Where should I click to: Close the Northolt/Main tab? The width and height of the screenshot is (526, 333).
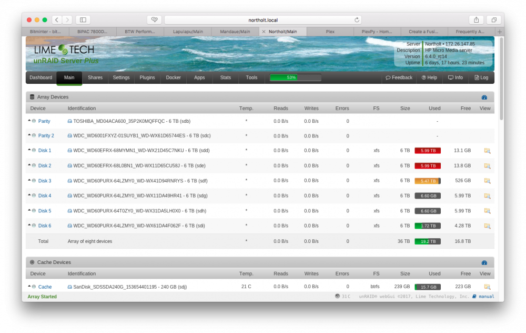(x=264, y=32)
